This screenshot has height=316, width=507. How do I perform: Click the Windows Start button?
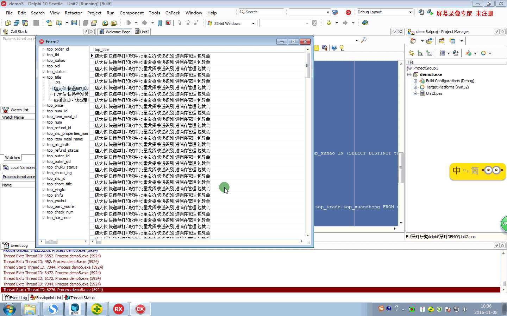point(10,309)
